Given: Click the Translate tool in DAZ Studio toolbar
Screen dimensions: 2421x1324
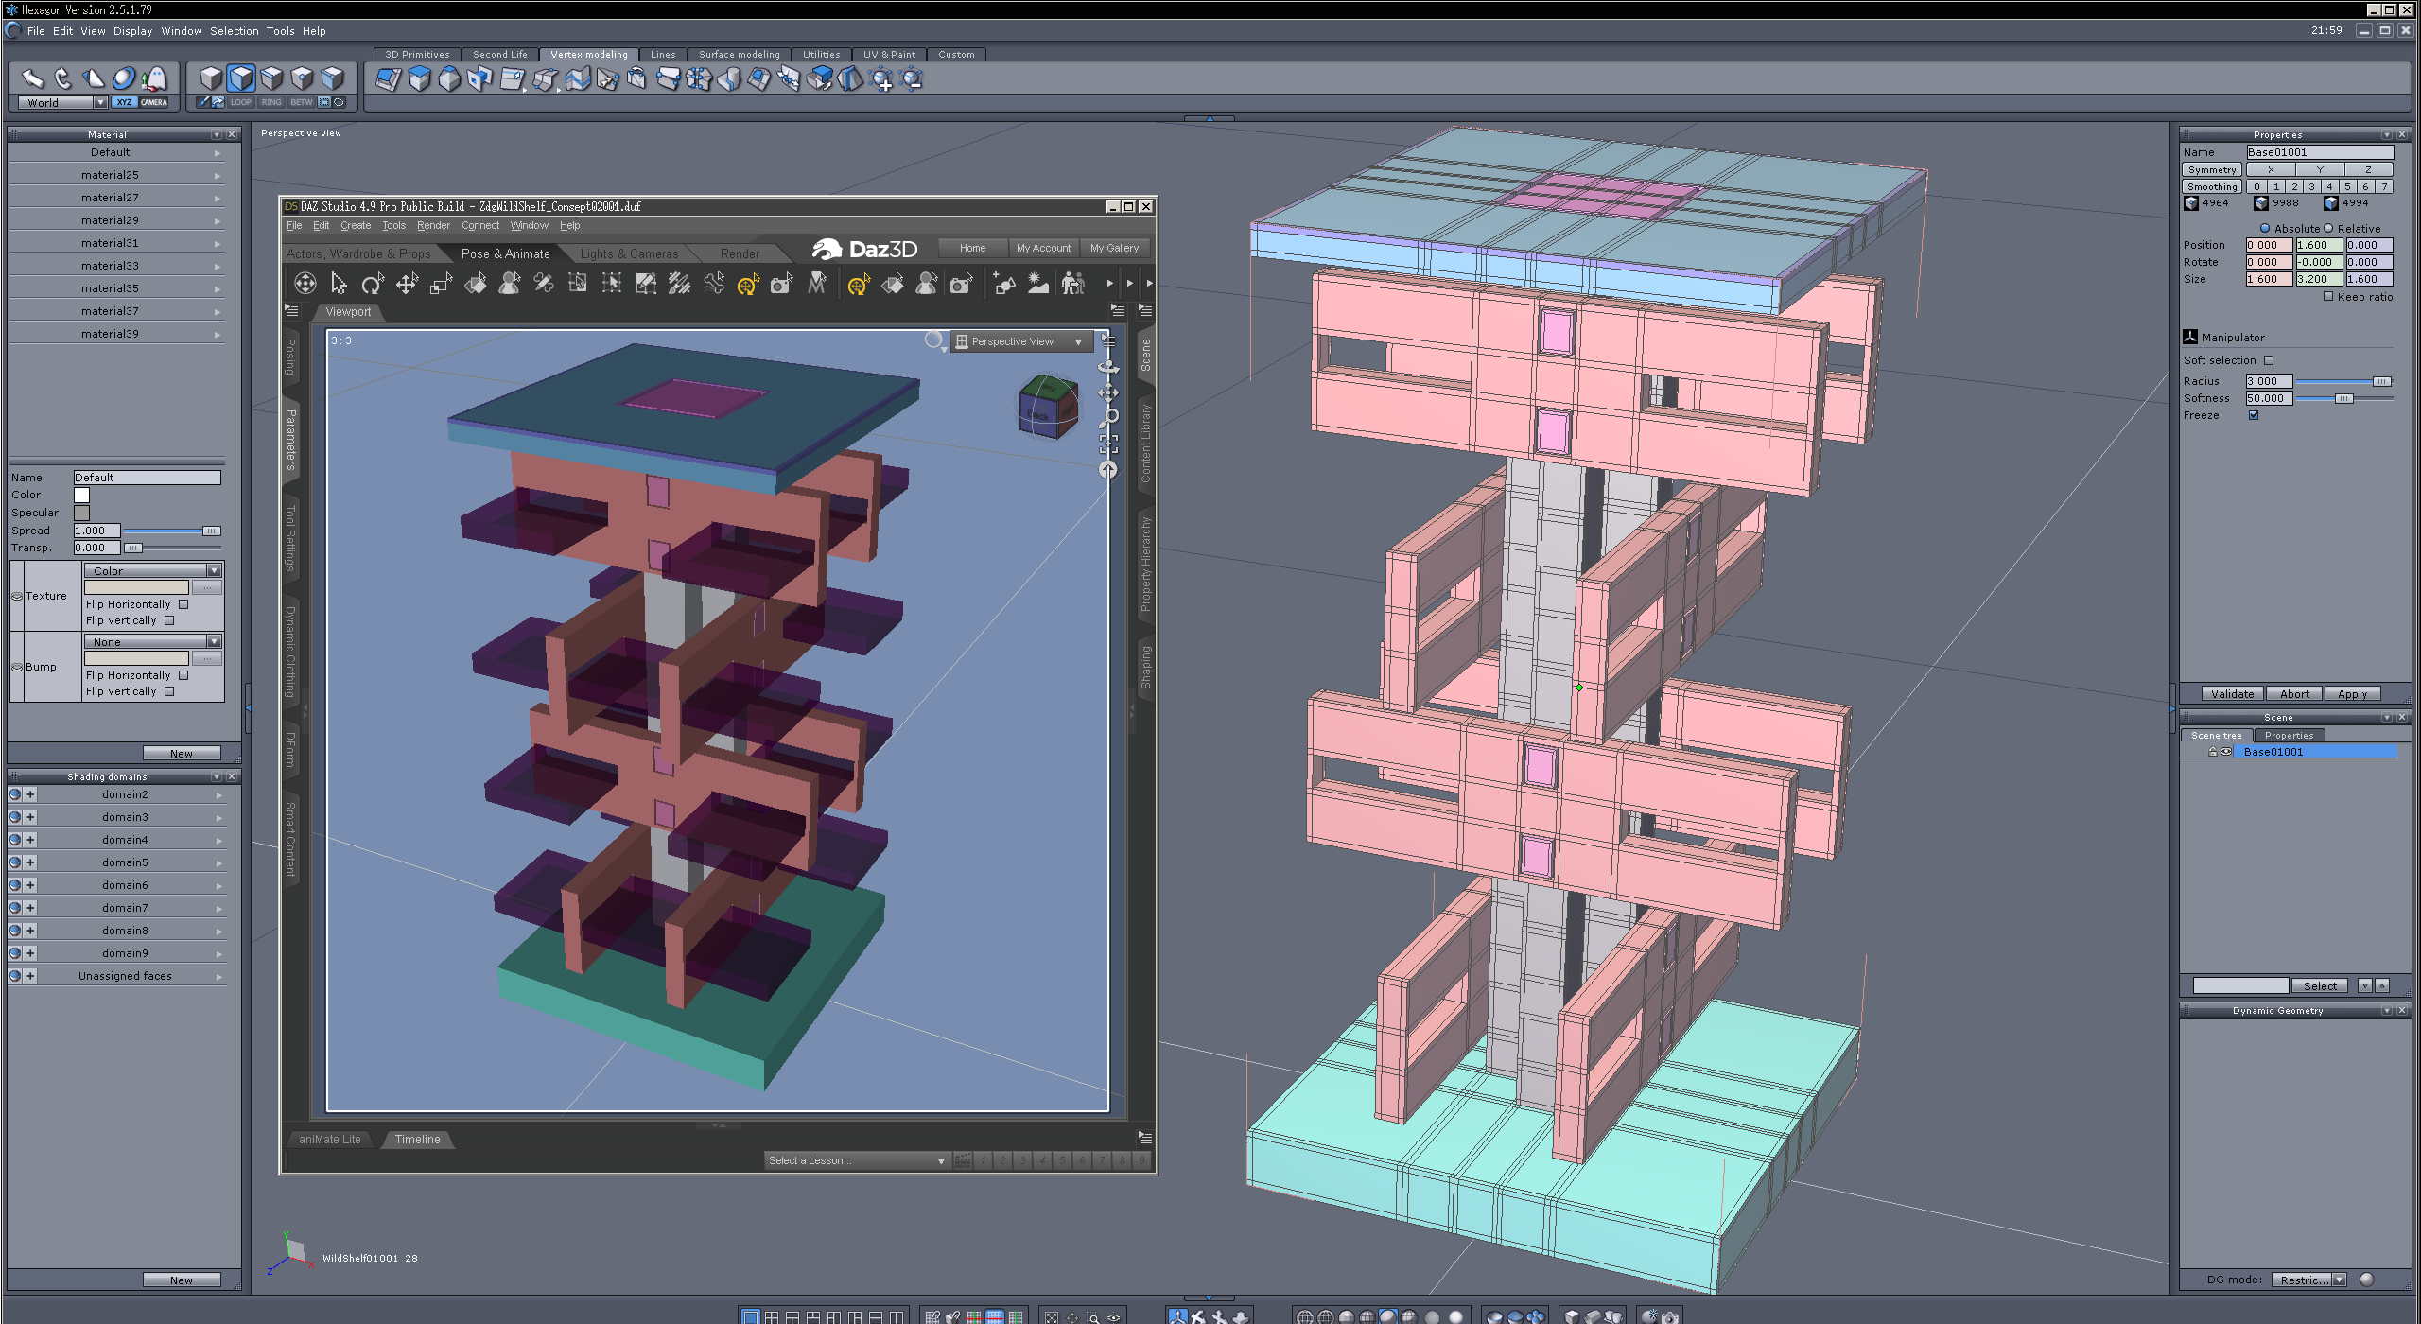Looking at the screenshot, I should click(407, 283).
